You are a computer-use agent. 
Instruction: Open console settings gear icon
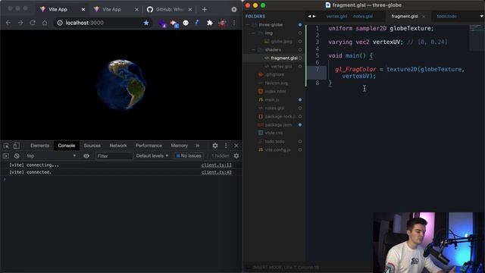click(x=236, y=156)
